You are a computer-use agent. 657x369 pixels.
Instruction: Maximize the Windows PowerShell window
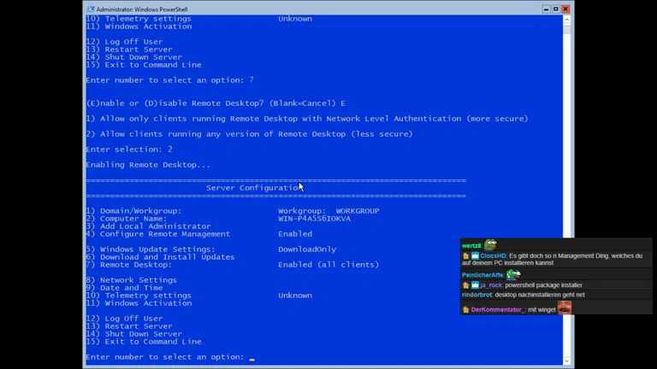(555, 9)
